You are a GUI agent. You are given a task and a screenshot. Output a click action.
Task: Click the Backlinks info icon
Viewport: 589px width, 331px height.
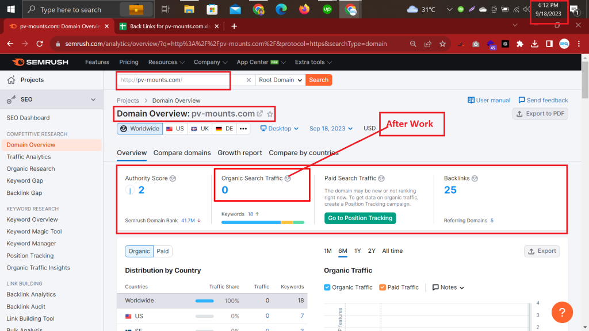click(475, 178)
